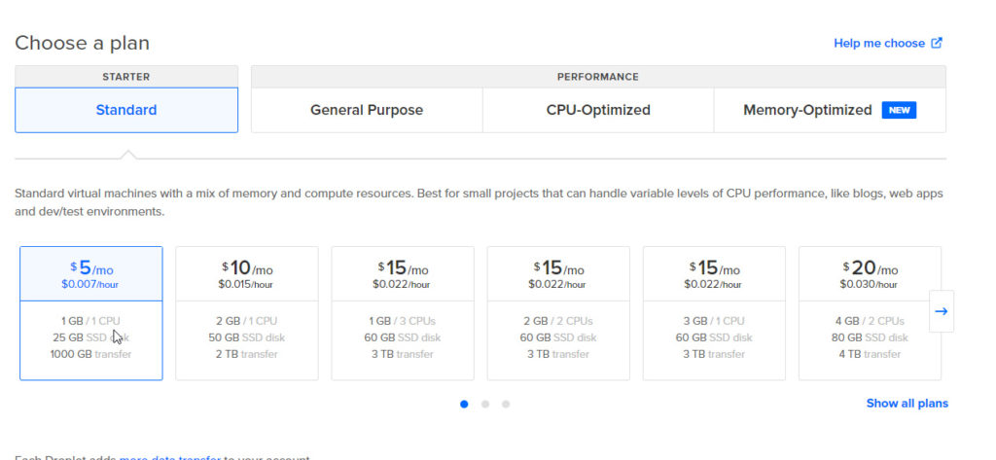The width and height of the screenshot is (996, 460).
Task: Click the NEW badge on Memory-Optimized
Action: pos(899,110)
